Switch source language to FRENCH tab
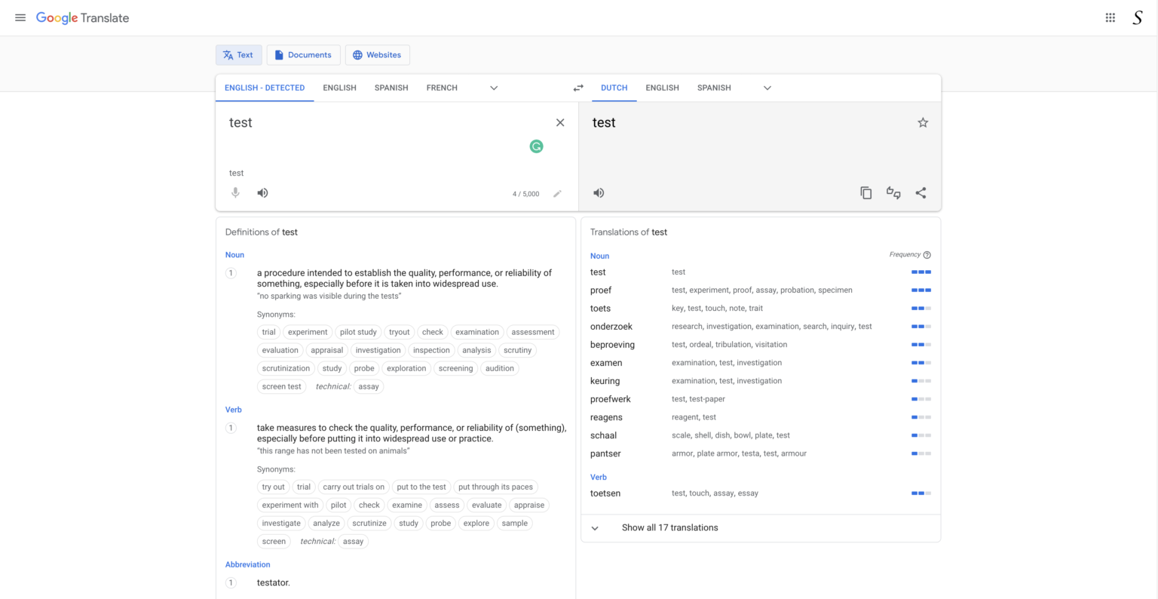Screen dimensions: 1158x599 pyautogui.click(x=442, y=88)
